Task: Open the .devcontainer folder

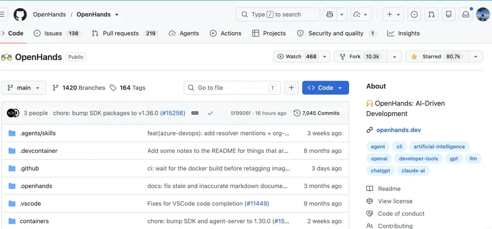Action: click(39, 151)
